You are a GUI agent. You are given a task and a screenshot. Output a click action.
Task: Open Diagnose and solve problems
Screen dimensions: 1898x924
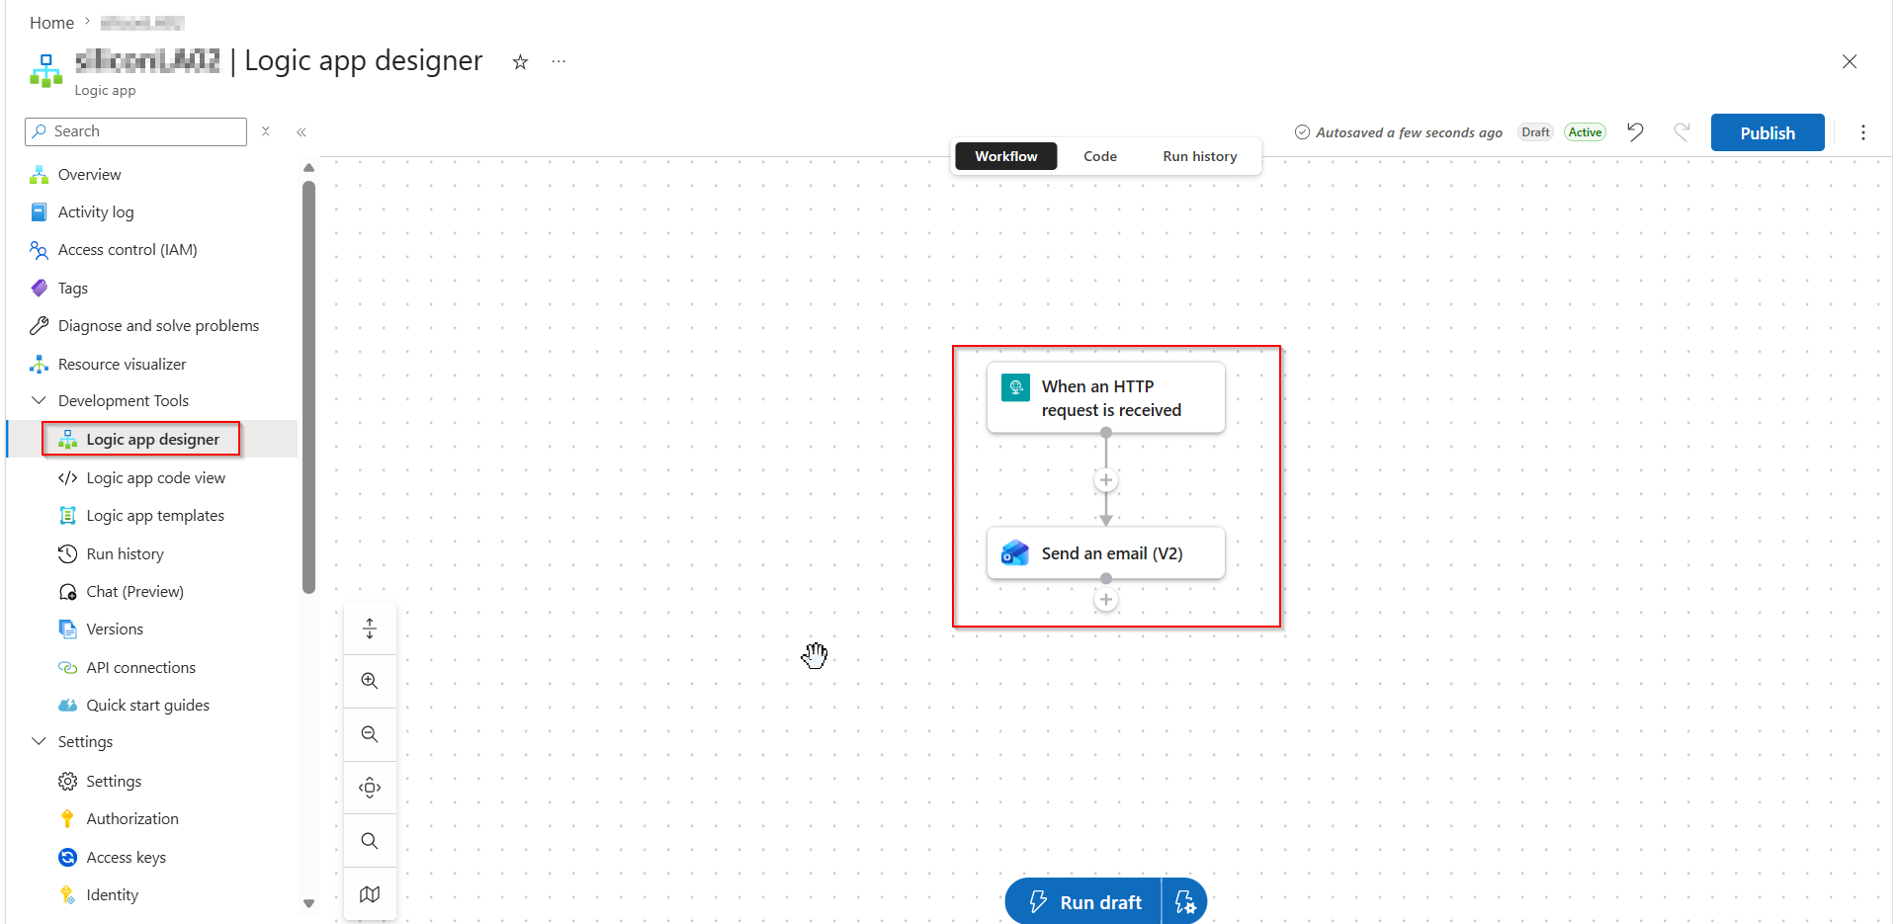pos(158,326)
